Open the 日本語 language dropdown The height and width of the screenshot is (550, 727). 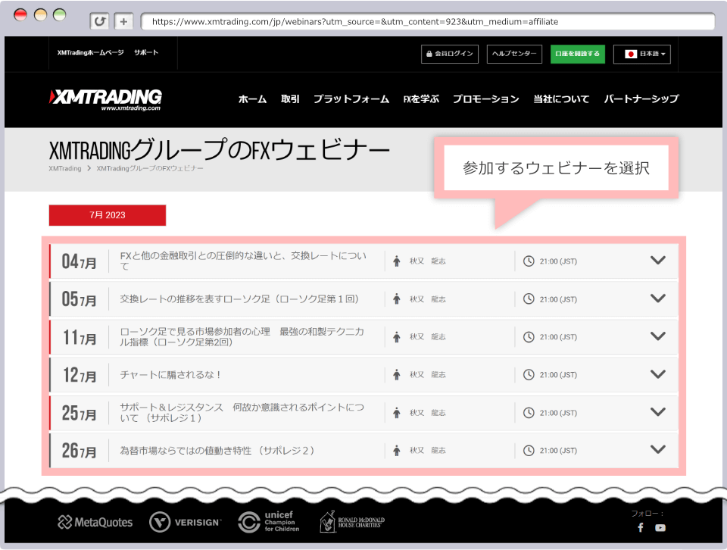point(641,54)
